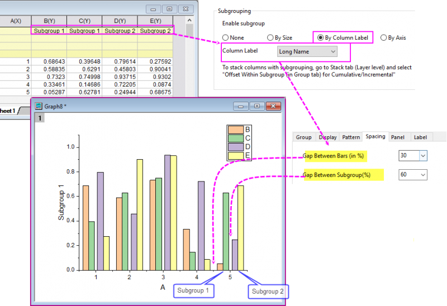The image size is (447, 306).
Task: Close the worksheet window
Action: coord(186,9)
